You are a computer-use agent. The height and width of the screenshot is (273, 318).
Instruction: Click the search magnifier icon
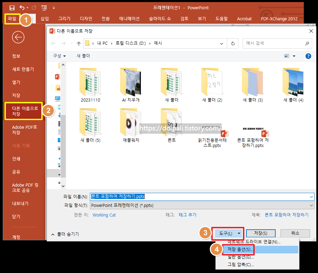[307, 43]
